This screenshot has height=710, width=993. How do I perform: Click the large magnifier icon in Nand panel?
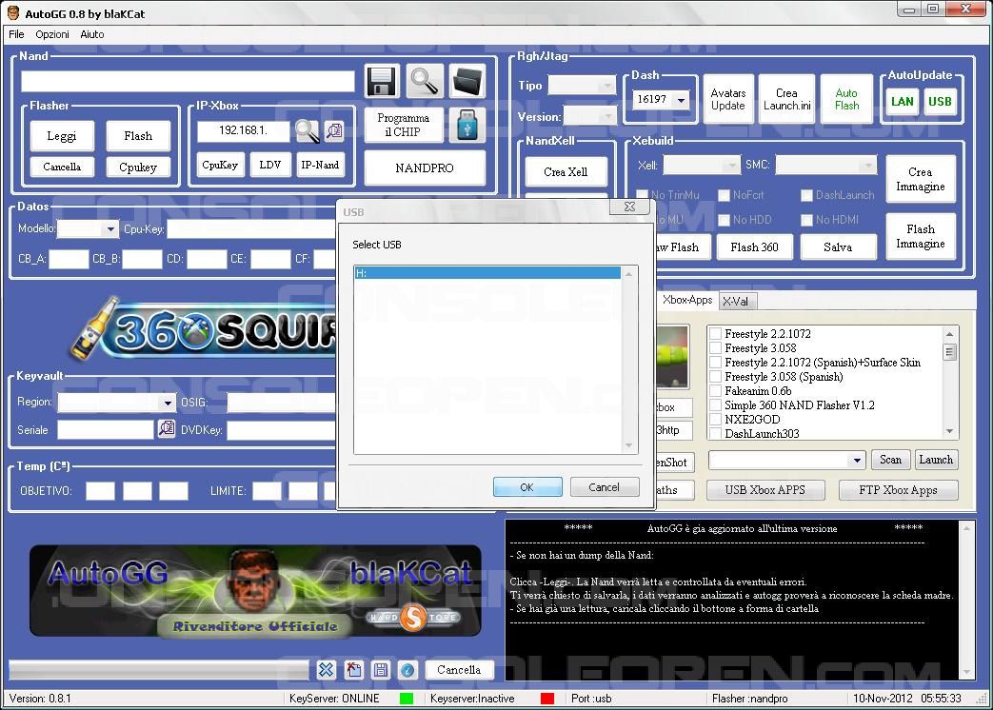point(425,82)
